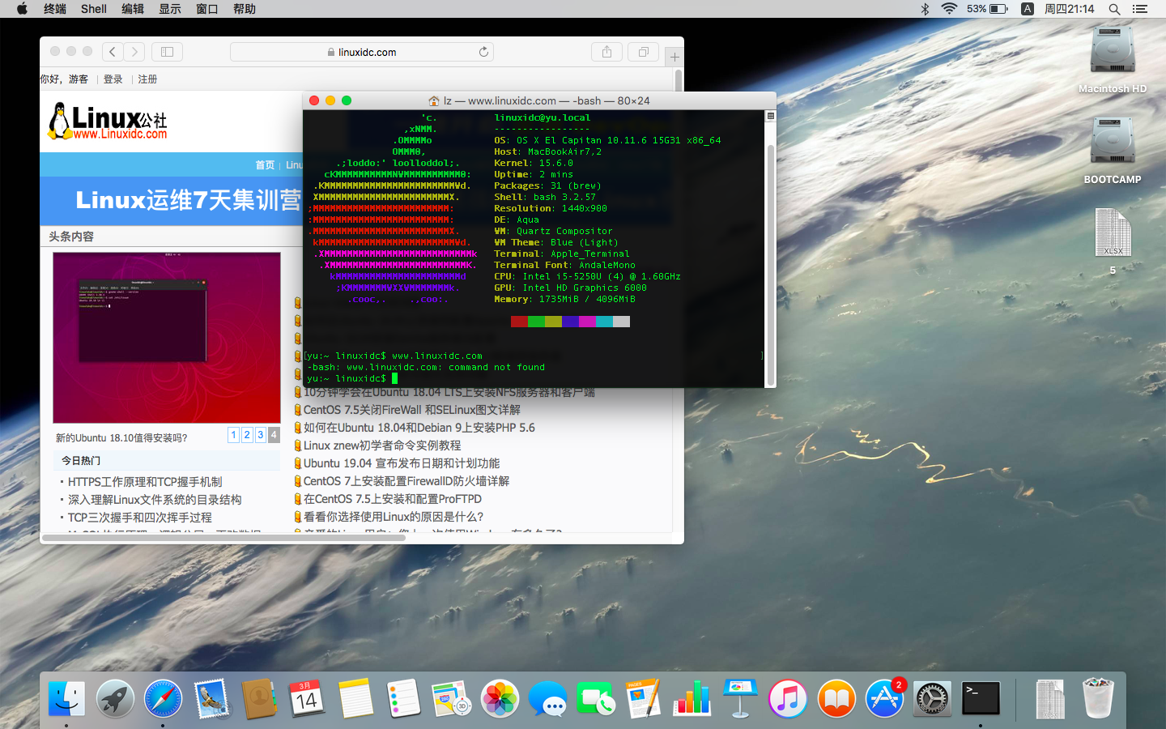Open iBooks orange book icon
Screen dimensions: 1166x729
(836, 698)
